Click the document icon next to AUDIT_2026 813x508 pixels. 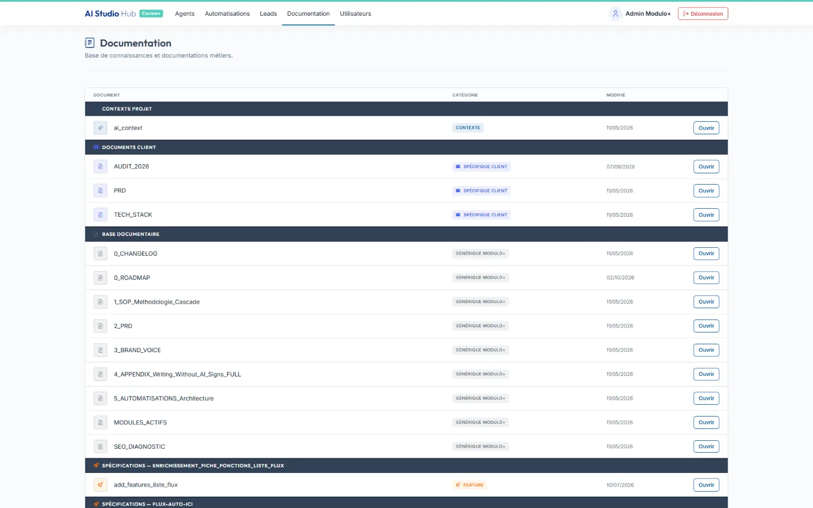100,167
